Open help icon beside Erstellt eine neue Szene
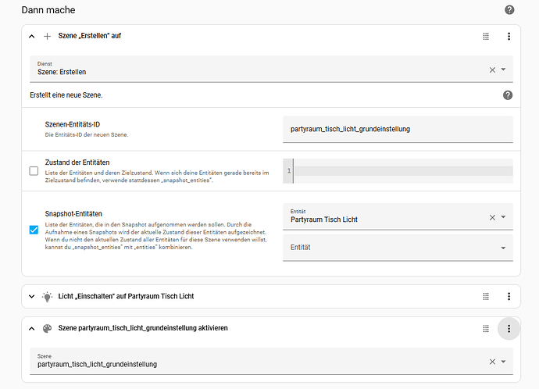The width and height of the screenshot is (539, 389). pos(508,95)
